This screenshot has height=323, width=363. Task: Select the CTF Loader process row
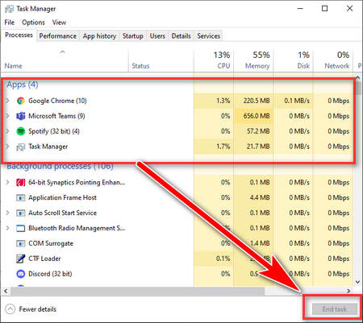tap(177, 259)
